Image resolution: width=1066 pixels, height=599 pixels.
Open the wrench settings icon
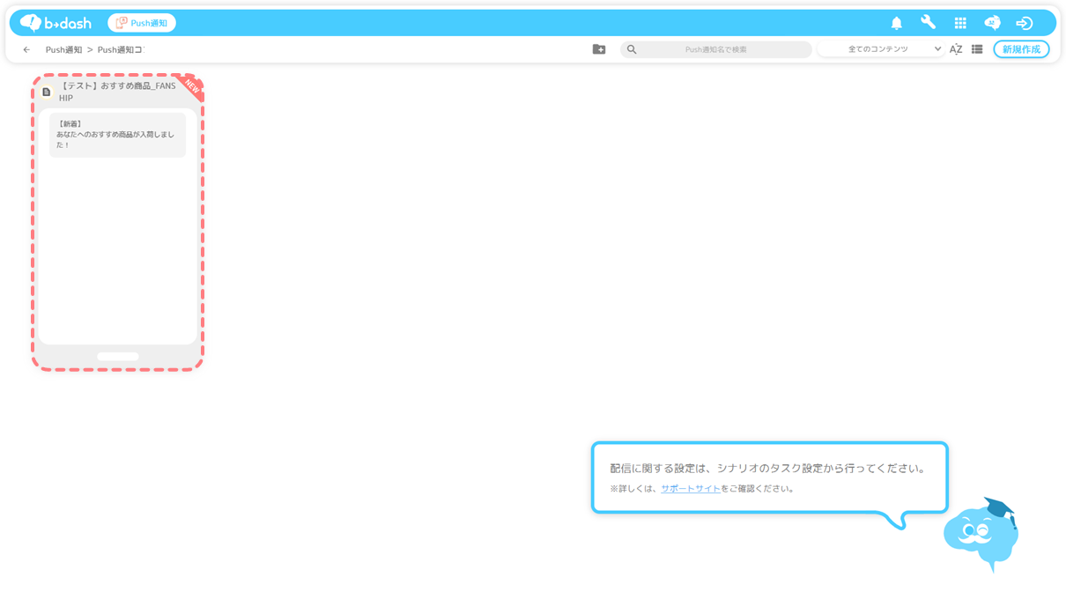[x=928, y=23]
